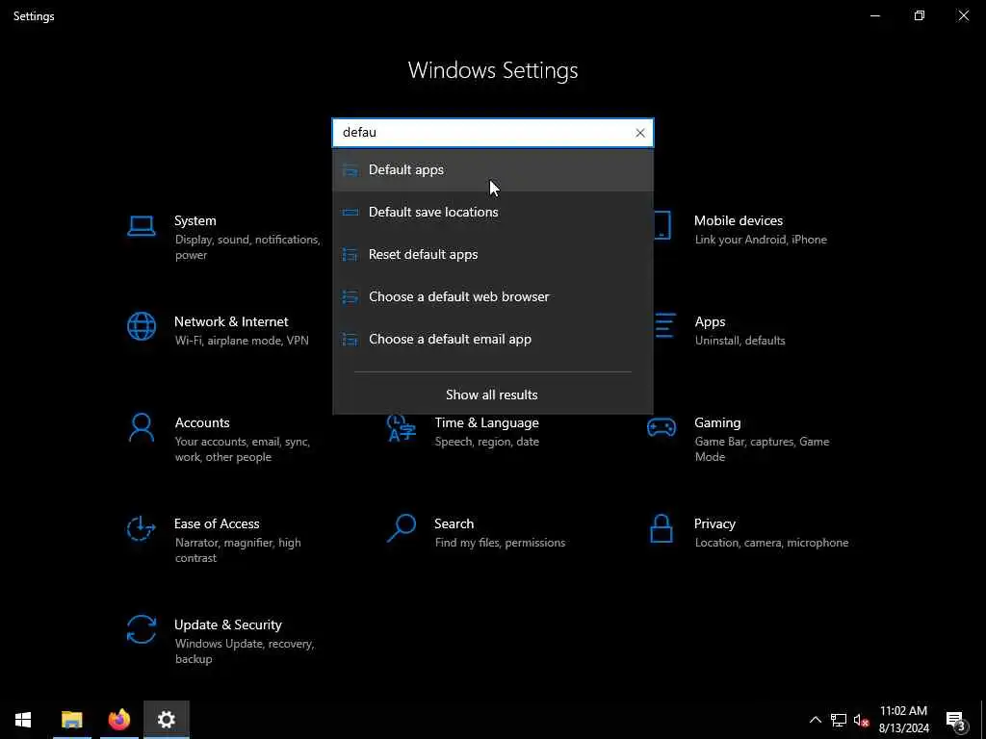The height and width of the screenshot is (739, 986).
Task: Open Network & Internet globe icon
Action: (x=141, y=326)
